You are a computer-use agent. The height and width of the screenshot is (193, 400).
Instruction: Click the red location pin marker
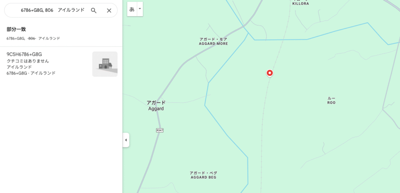pos(270,73)
